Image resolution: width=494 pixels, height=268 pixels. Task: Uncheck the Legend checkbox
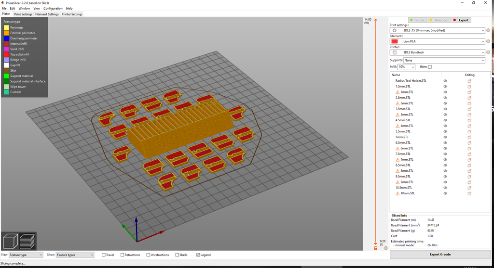pyautogui.click(x=198, y=255)
